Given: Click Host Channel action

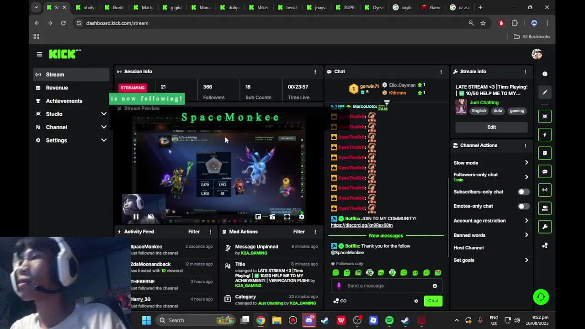Looking at the screenshot, I should click(x=468, y=248).
